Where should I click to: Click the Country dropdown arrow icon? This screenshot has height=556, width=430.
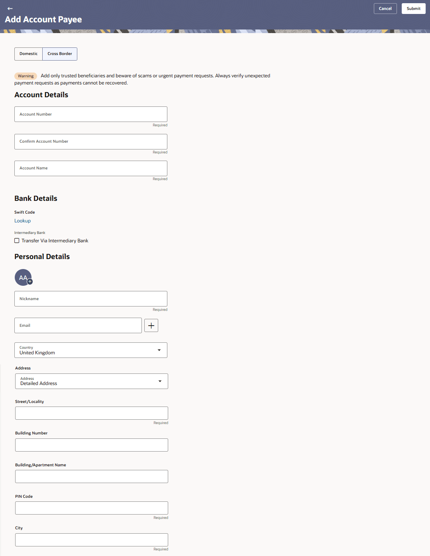[x=159, y=350]
